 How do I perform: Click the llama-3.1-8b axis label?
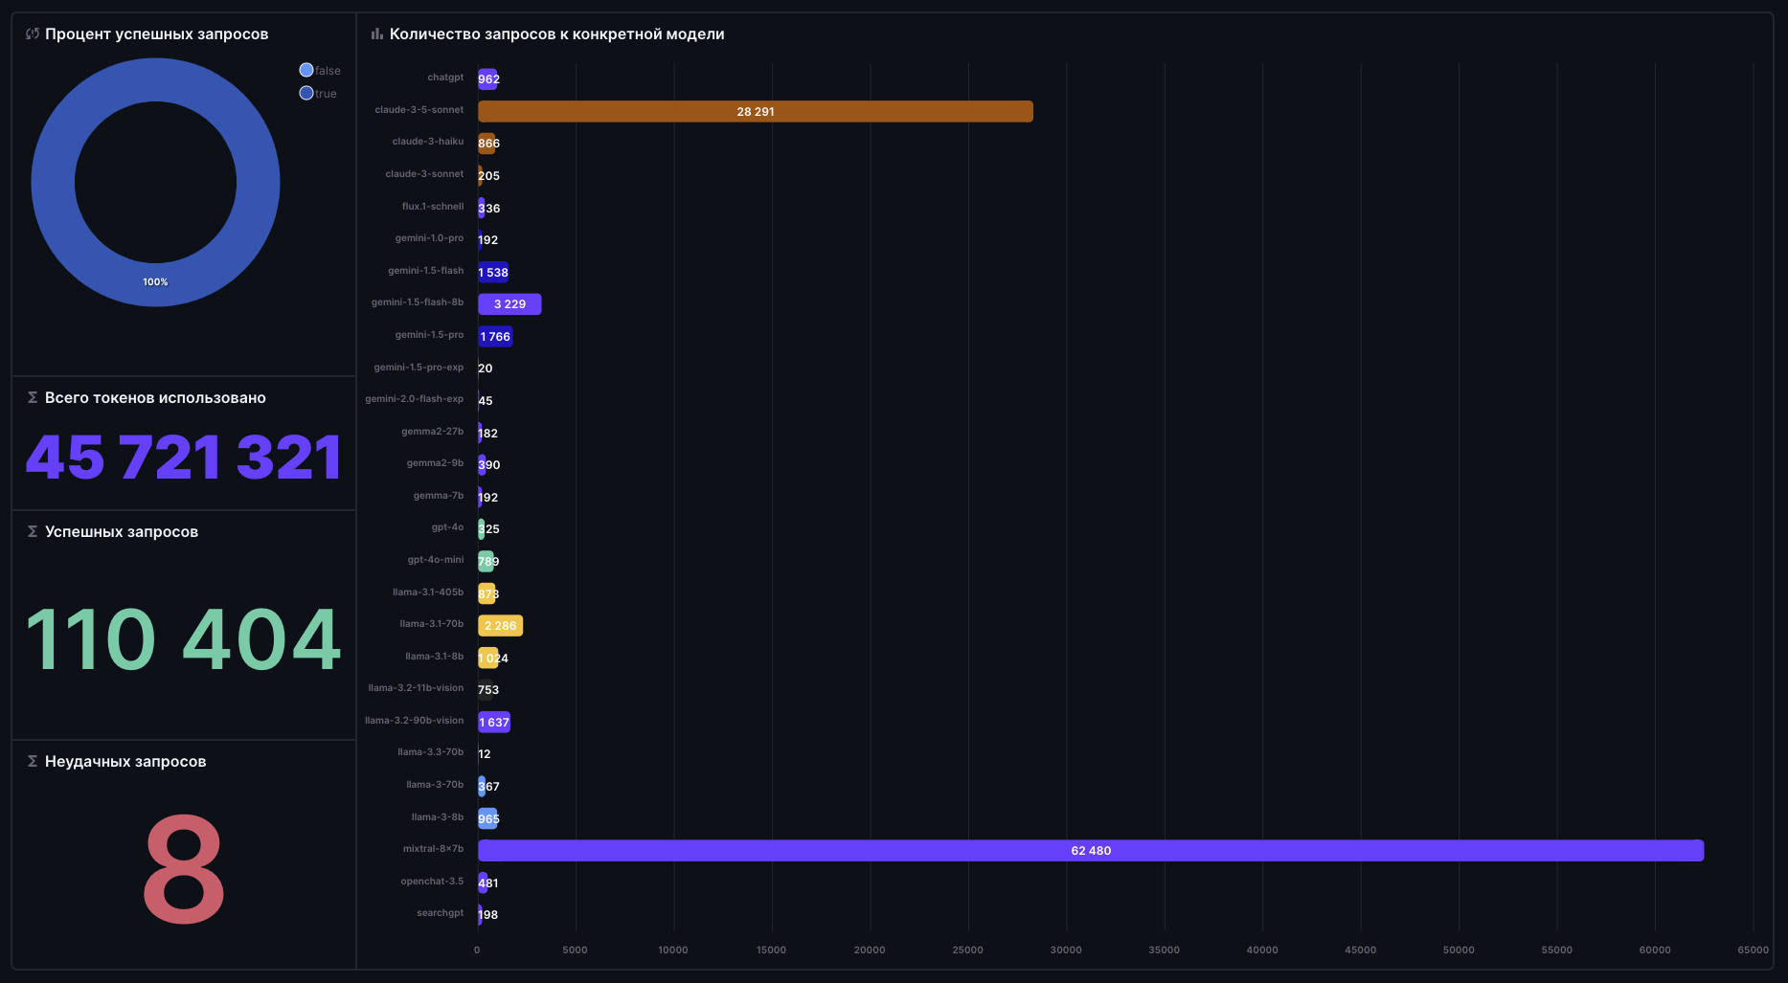(x=435, y=657)
